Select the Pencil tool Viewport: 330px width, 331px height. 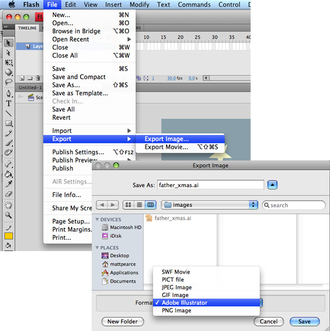point(8,133)
